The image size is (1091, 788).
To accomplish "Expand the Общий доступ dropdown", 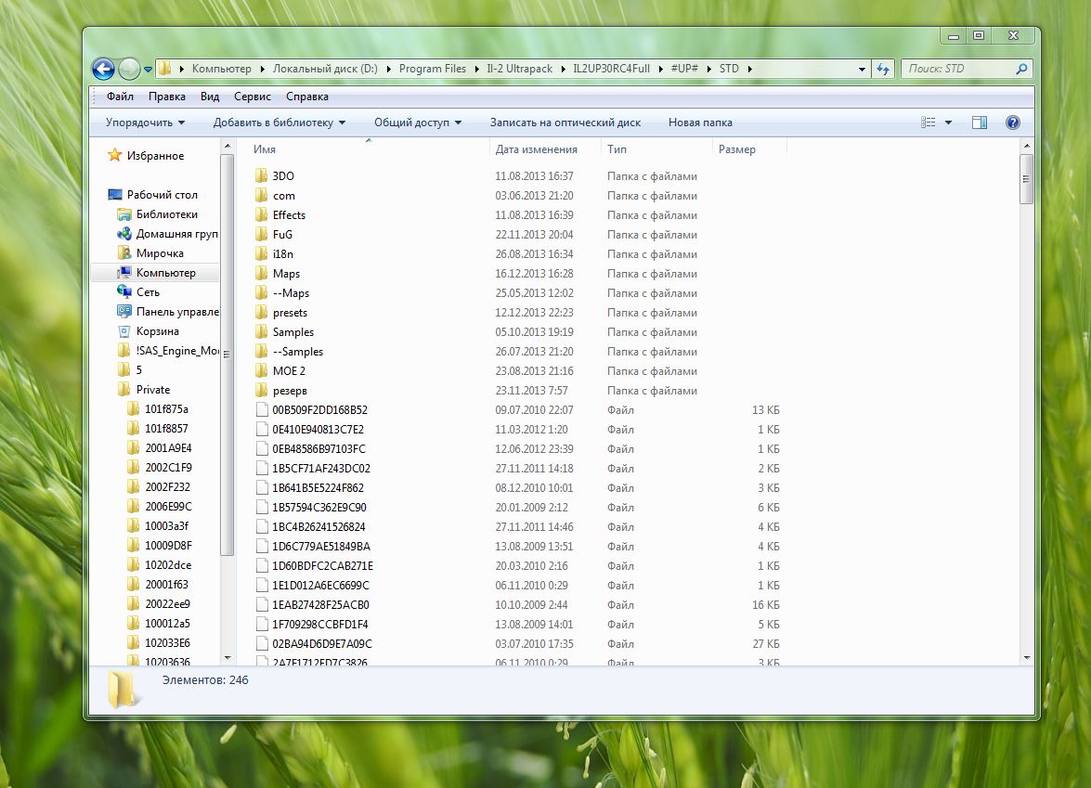I will click(418, 123).
